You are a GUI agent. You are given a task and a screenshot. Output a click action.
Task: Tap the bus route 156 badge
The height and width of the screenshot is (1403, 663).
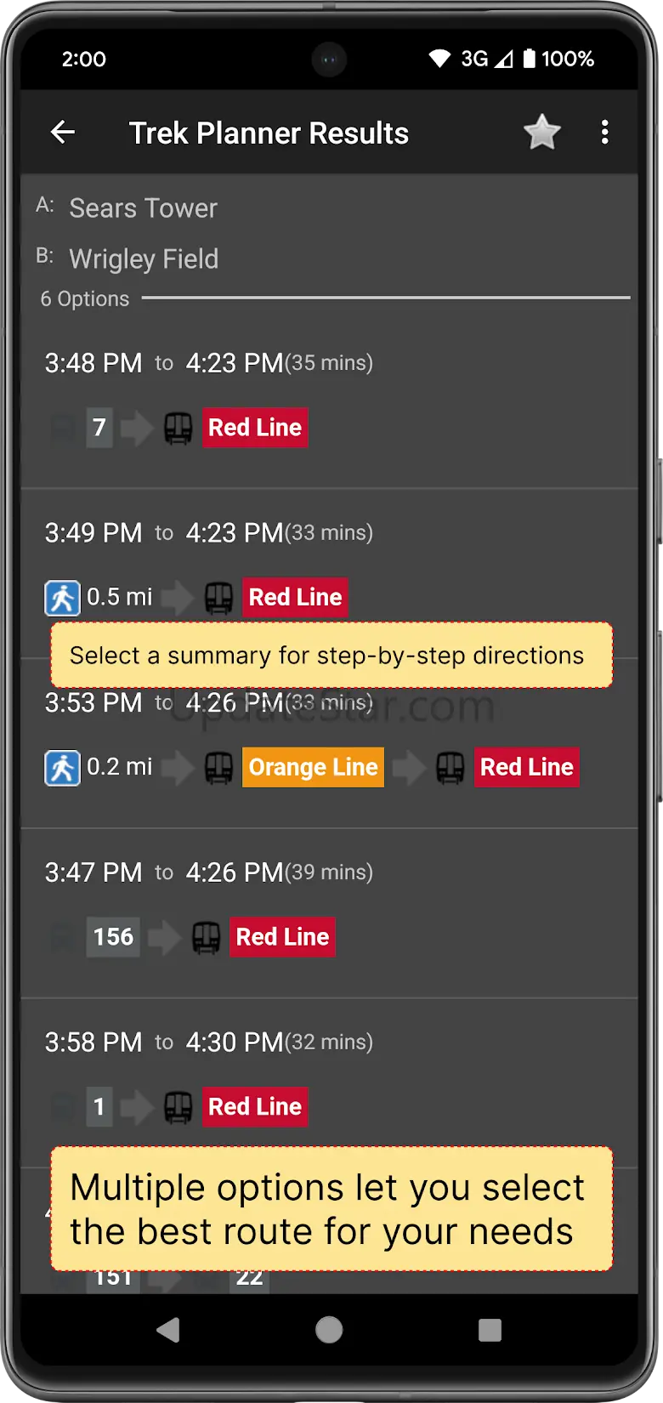pos(113,937)
